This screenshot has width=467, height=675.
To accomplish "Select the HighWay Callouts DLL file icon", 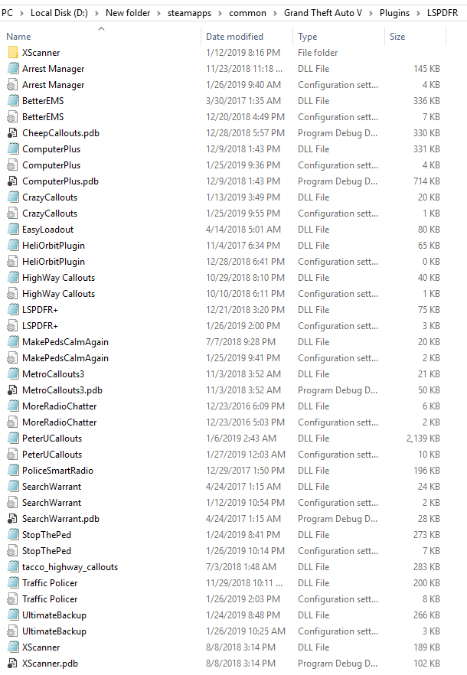I will pyautogui.click(x=13, y=278).
